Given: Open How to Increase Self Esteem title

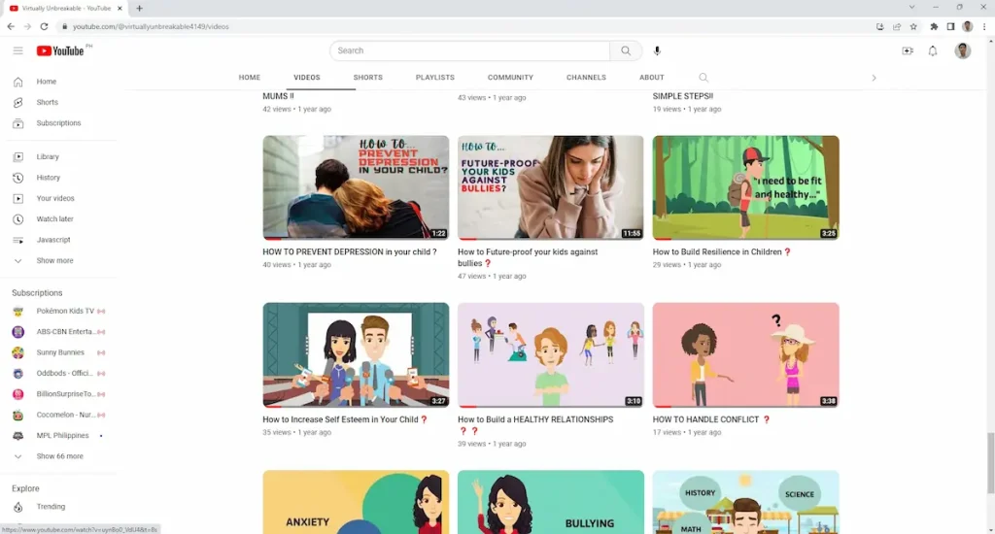Looking at the screenshot, I should point(345,419).
